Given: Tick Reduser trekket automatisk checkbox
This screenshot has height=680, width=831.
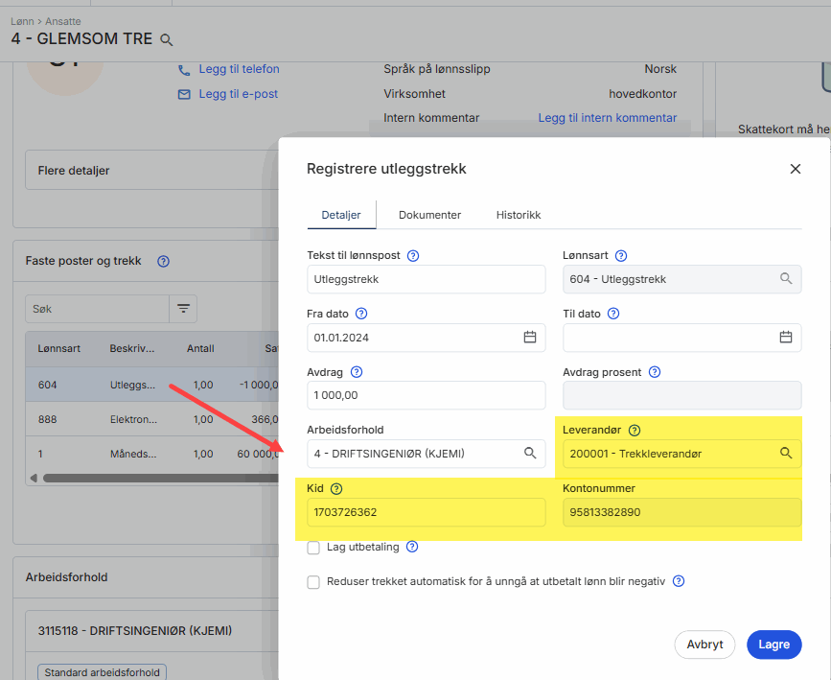Looking at the screenshot, I should pyautogui.click(x=313, y=582).
